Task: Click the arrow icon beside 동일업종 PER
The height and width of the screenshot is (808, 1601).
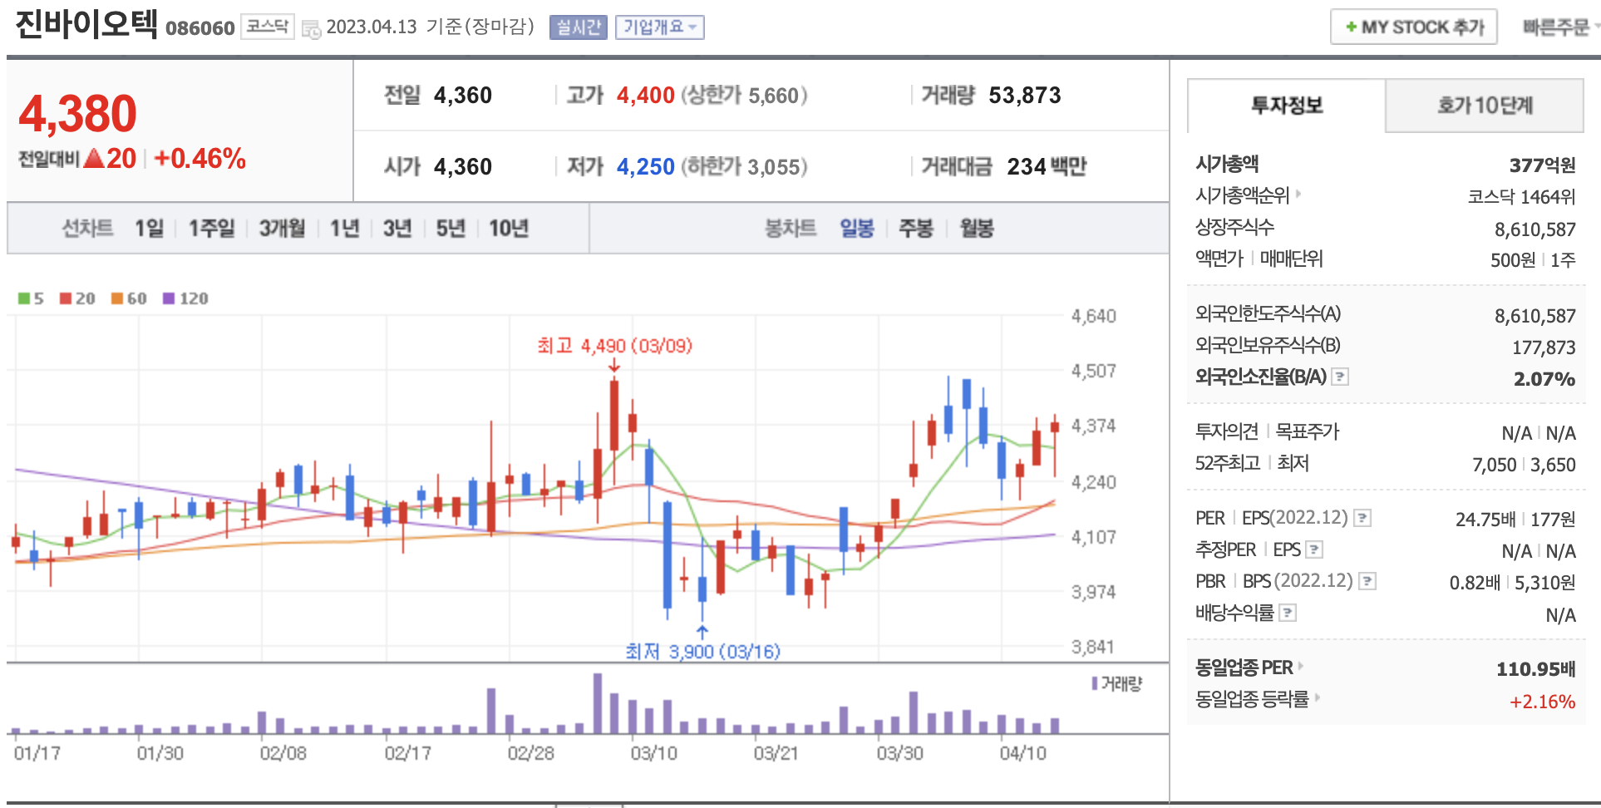Action: [1302, 667]
